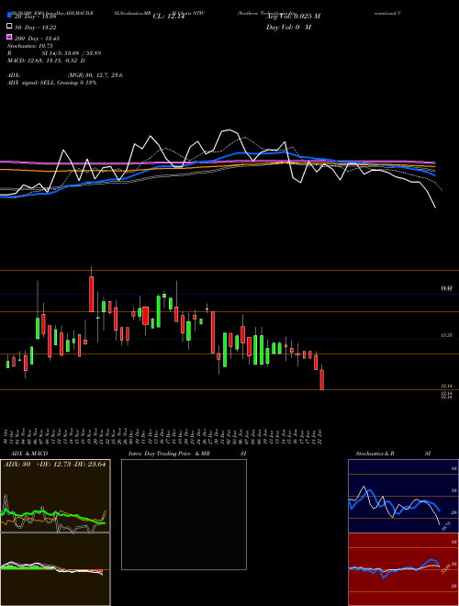Select the '50 Day = 13.22' legend text
Screen dimensions: 459x606
click(x=36, y=28)
